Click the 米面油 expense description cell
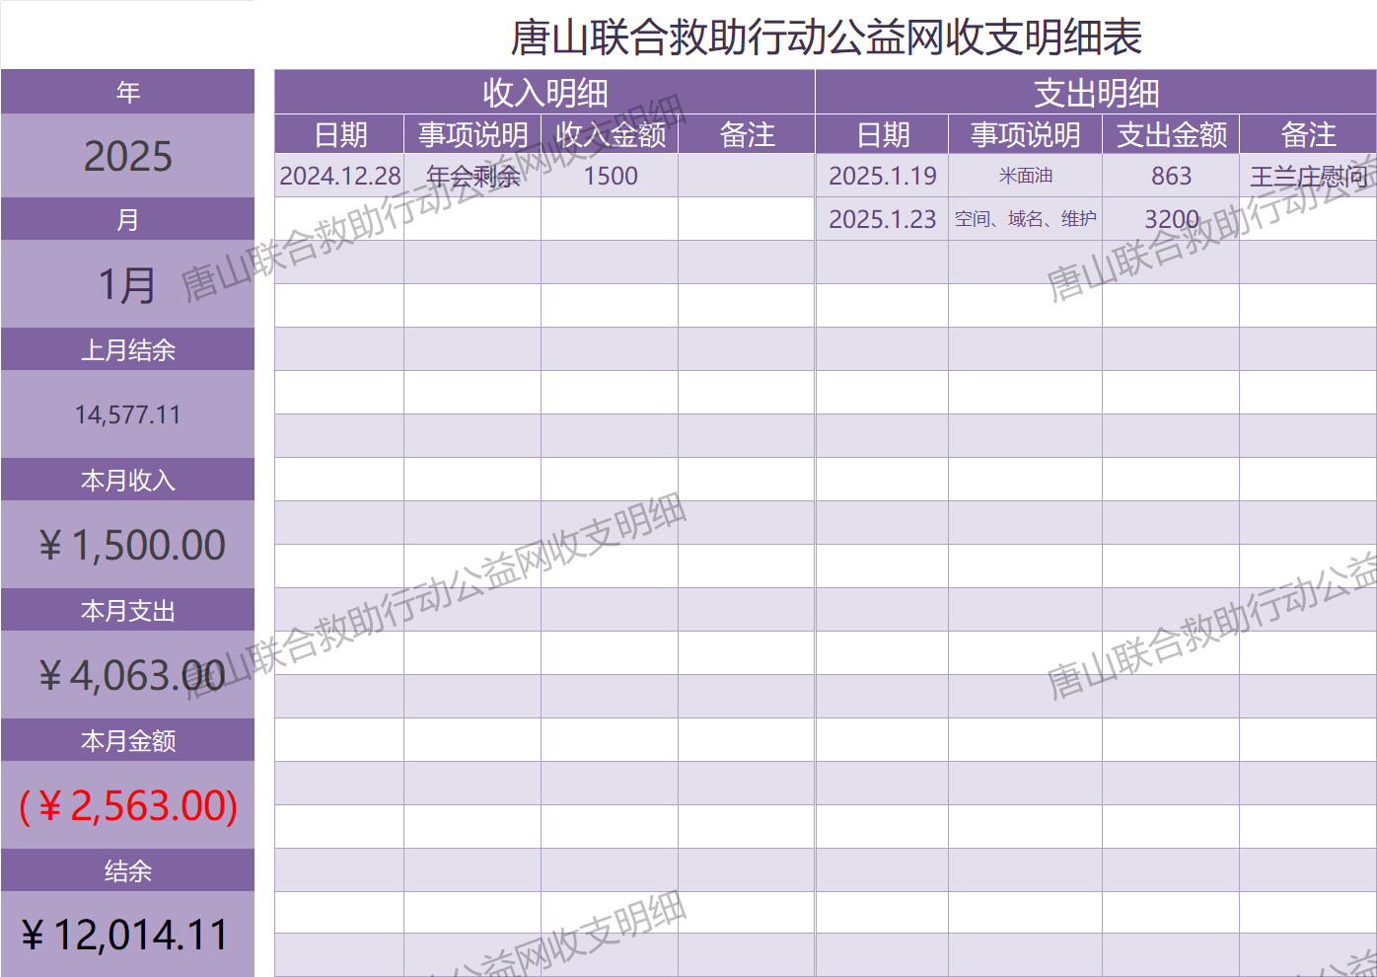The height and width of the screenshot is (977, 1377). click(x=1025, y=176)
